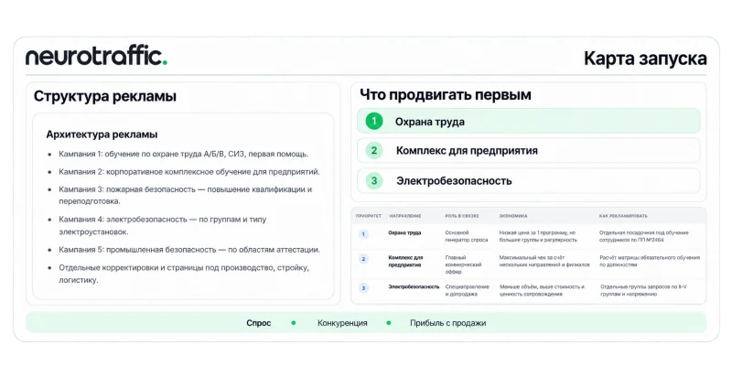Viewport: 732px width, 366px height.
Task: Click the Отдельные группы запросов cell
Action: (x=646, y=290)
